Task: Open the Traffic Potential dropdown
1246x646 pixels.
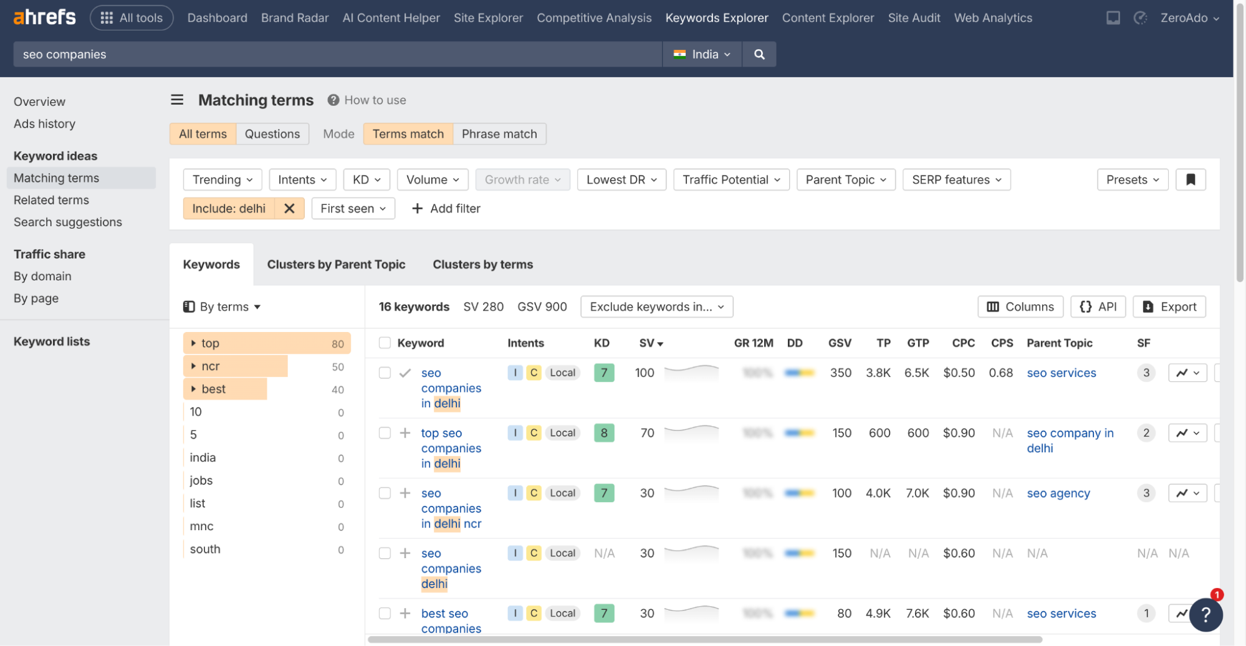Action: coord(731,180)
